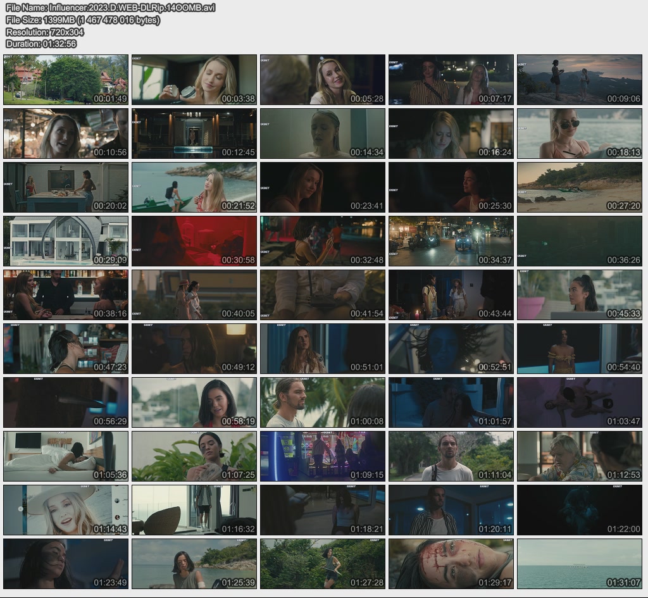The height and width of the screenshot is (598, 648).
Task: Click the white hat frame at 01:14:43
Action: [x=66, y=510]
